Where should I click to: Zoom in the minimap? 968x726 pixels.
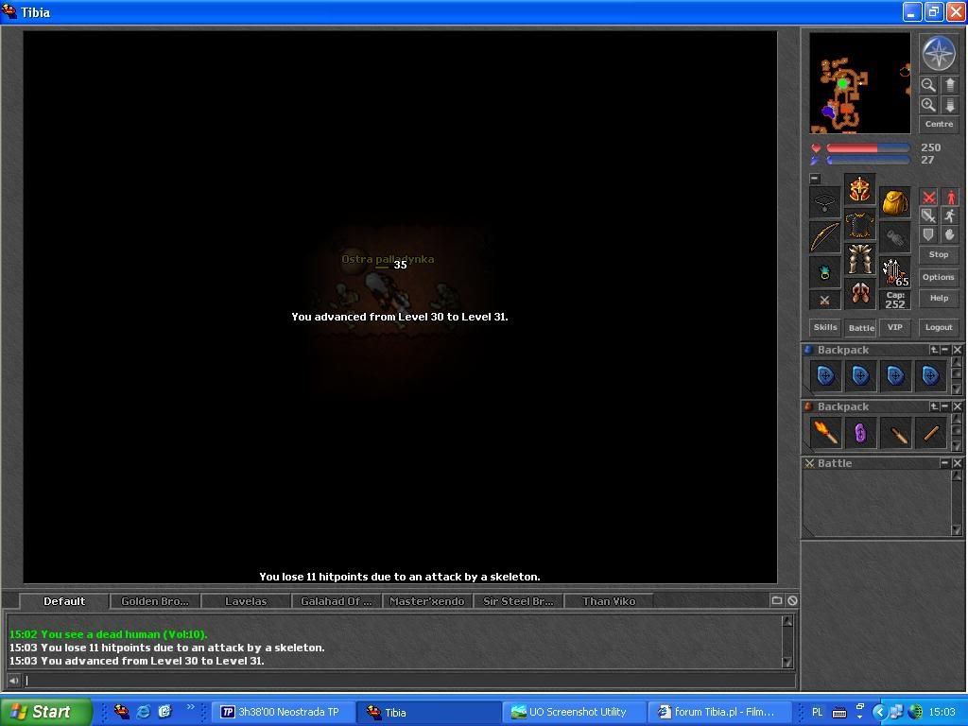point(928,105)
